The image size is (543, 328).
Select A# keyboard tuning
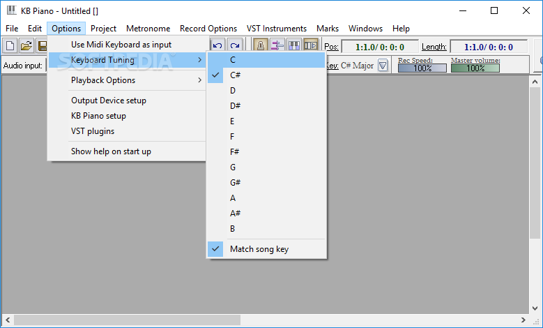click(266, 214)
